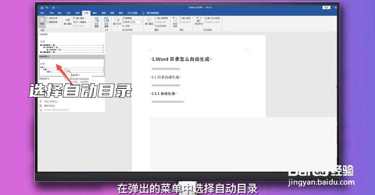Select 自定义目录 custom table menu item
The image size is (375, 195).
[51, 101]
